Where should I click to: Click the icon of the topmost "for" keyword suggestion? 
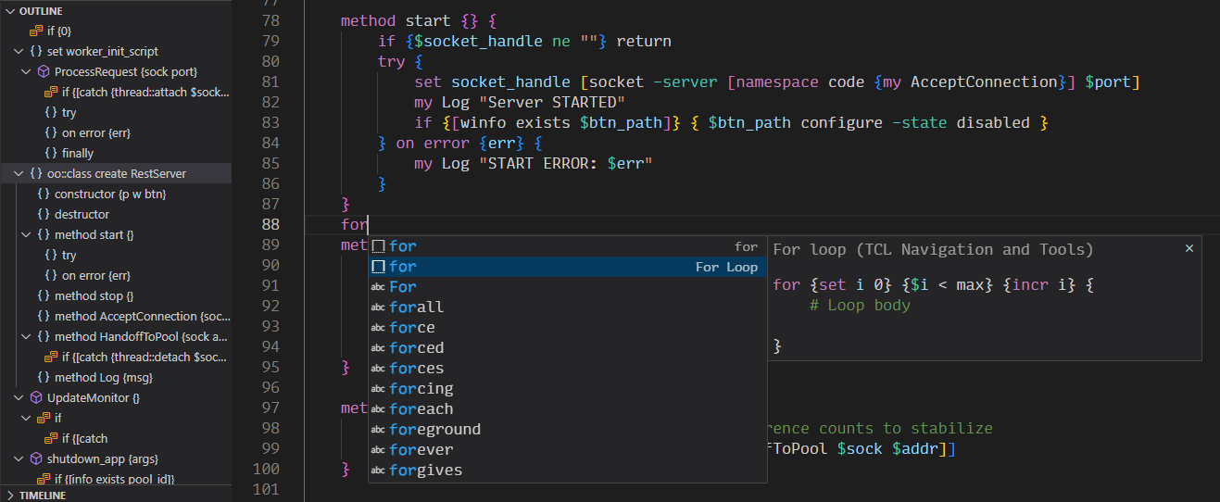click(378, 246)
